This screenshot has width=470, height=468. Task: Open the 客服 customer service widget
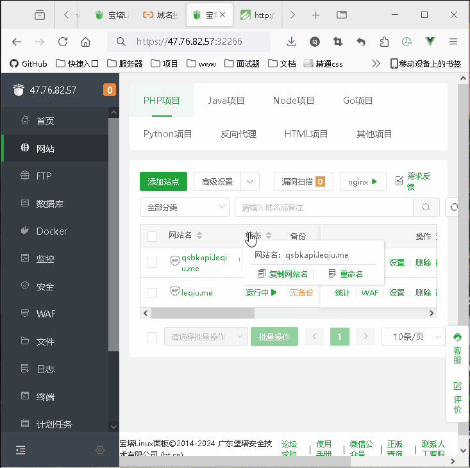tap(457, 349)
